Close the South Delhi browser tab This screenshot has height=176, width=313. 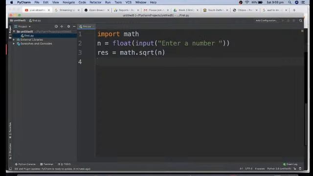click(x=227, y=10)
